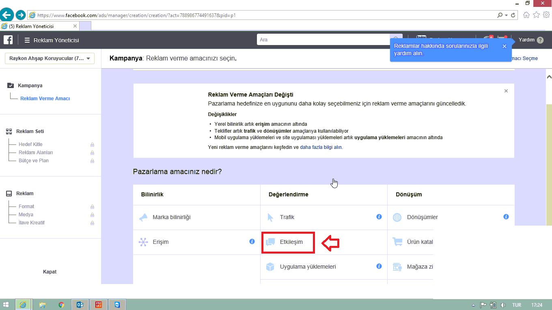Image resolution: width=552 pixels, height=310 pixels.
Task: Open the Reklam Yöneticisi hamburger menu
Action: [x=27, y=40]
